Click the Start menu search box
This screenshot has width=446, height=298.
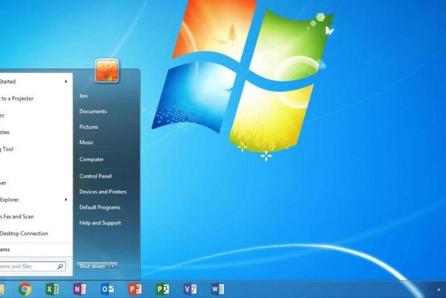pyautogui.click(x=27, y=266)
